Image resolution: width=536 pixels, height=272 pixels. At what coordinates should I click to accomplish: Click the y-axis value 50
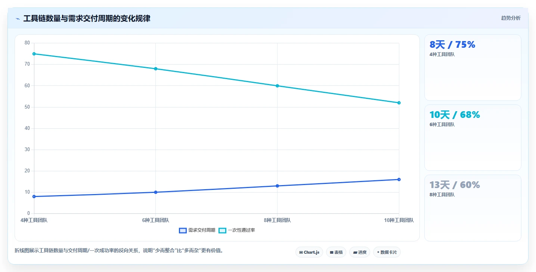coord(27,107)
